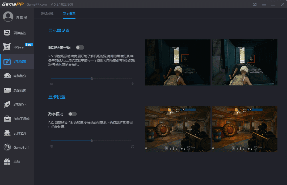Open the 硬件监控 hardware monitor panel
The width and height of the screenshot is (287, 185).
pos(17,33)
